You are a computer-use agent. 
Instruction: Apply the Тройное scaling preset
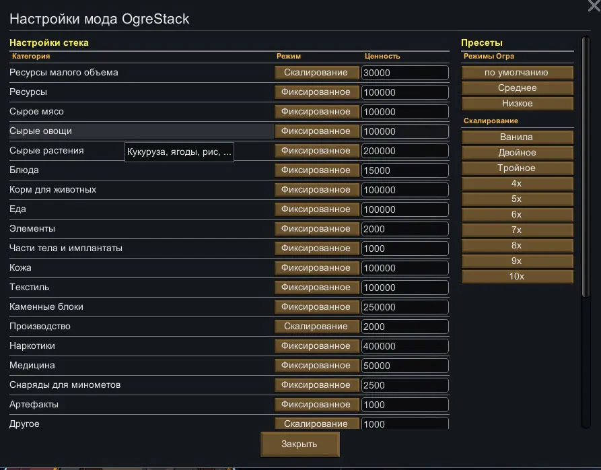517,168
